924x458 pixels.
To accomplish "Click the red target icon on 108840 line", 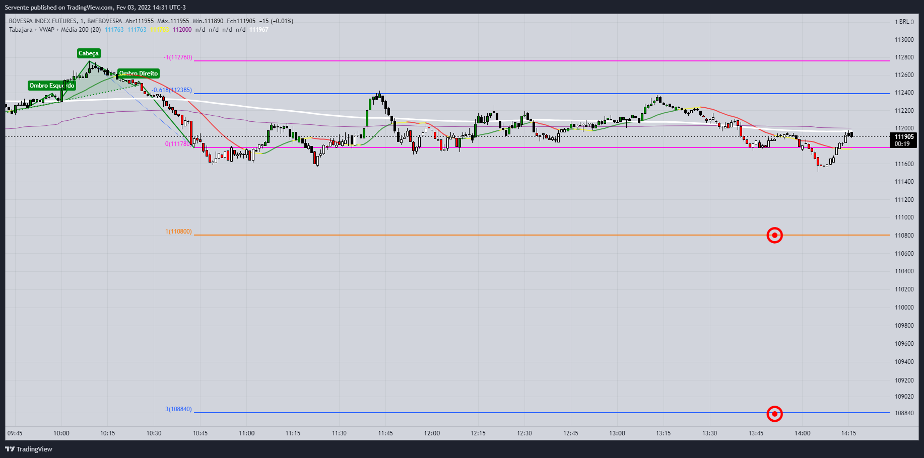I will point(775,414).
